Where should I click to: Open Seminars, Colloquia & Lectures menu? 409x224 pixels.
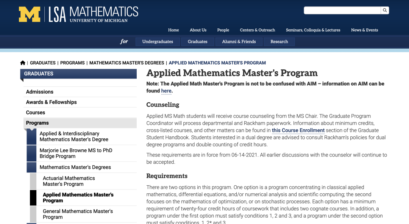pos(313,30)
